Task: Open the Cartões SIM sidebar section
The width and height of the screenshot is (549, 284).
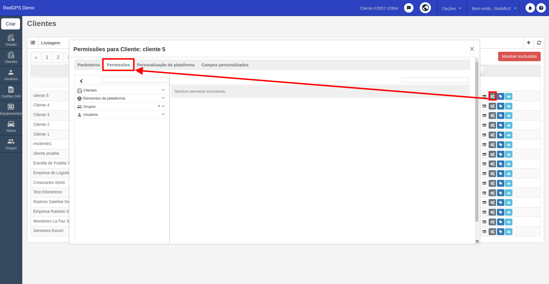Action: pos(11,92)
